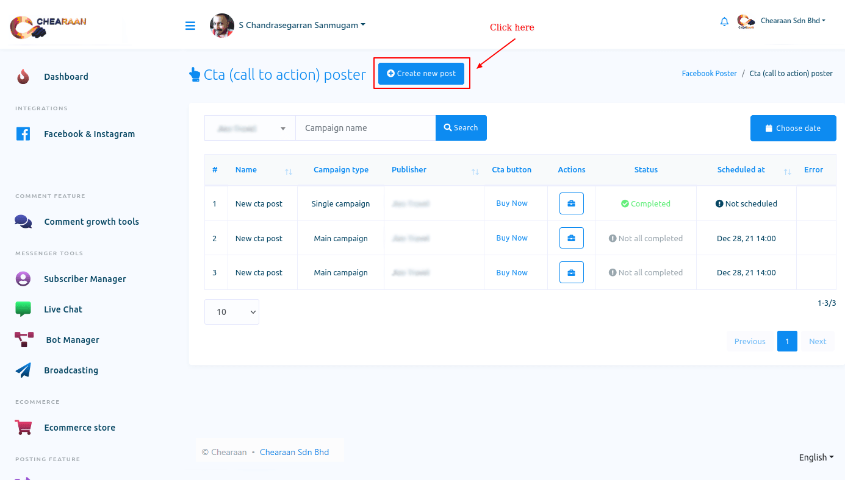845x480 pixels.
Task: Select Live Chat from the sidebar
Action: point(63,309)
